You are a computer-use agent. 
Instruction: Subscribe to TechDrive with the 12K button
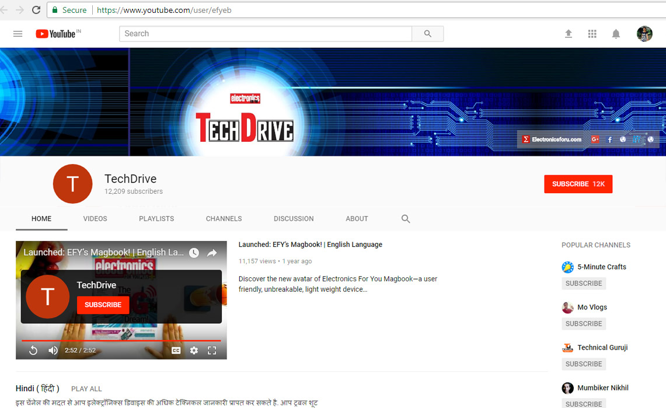click(578, 184)
